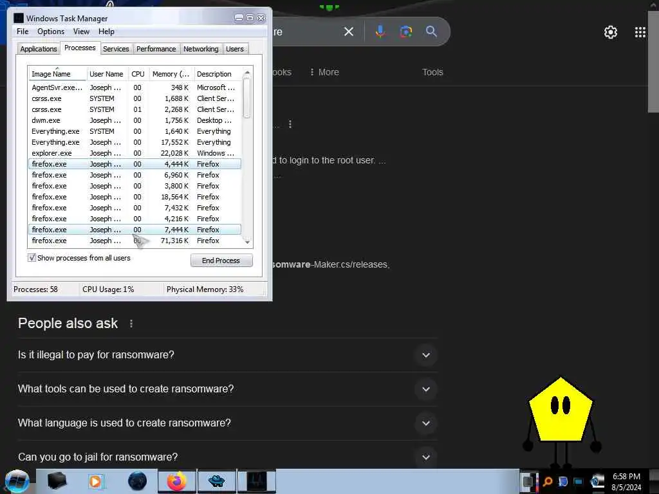Select firefox.exe row using 71,316 K
Viewport: 659px width, 494px height.
coord(135,241)
